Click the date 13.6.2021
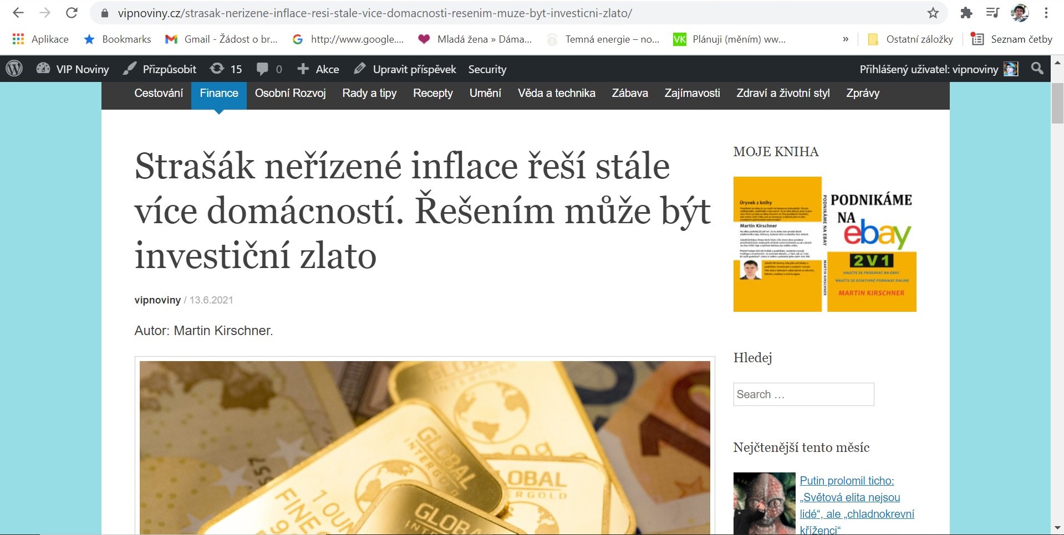Viewport: 1064px width, 535px height. [x=211, y=300]
